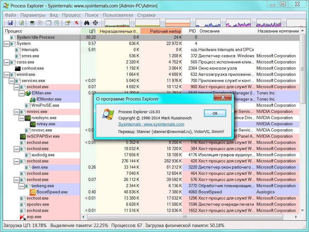Click the Process Explorer title bar icon
This screenshot has height=232, width=309.
click(x=6, y=5)
